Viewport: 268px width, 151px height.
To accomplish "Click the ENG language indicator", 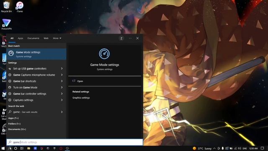I will tap(245, 148).
